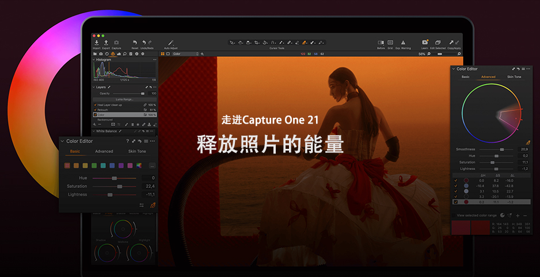Uncheck the color range row with ΔS -20.1
This screenshot has height=277, width=540.
pos(456,197)
